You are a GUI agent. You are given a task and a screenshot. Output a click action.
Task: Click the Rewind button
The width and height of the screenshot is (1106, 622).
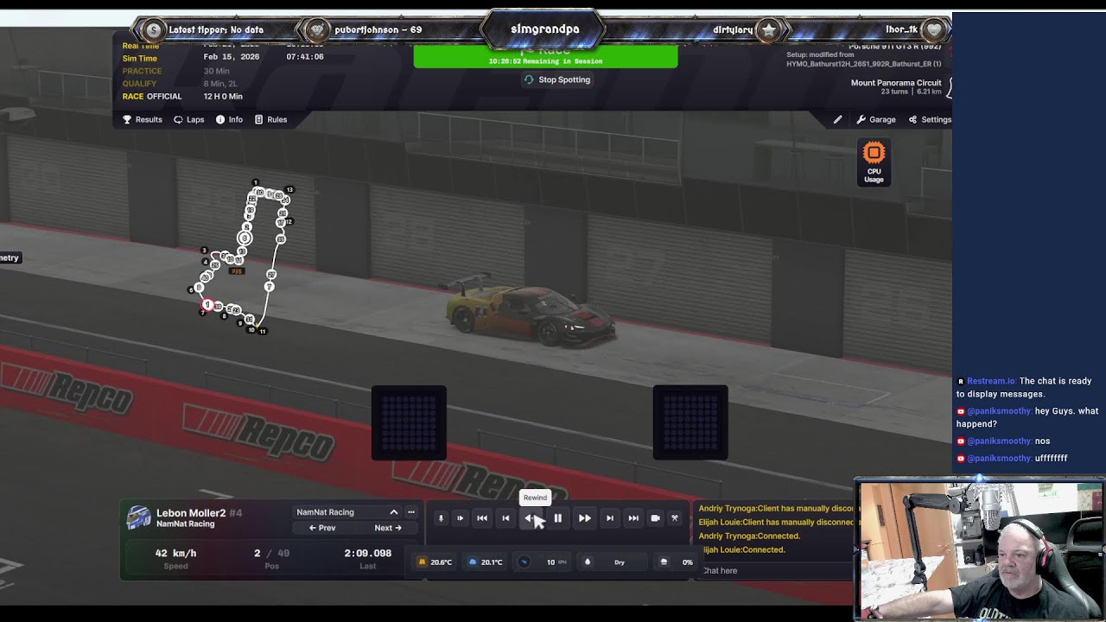tap(531, 518)
